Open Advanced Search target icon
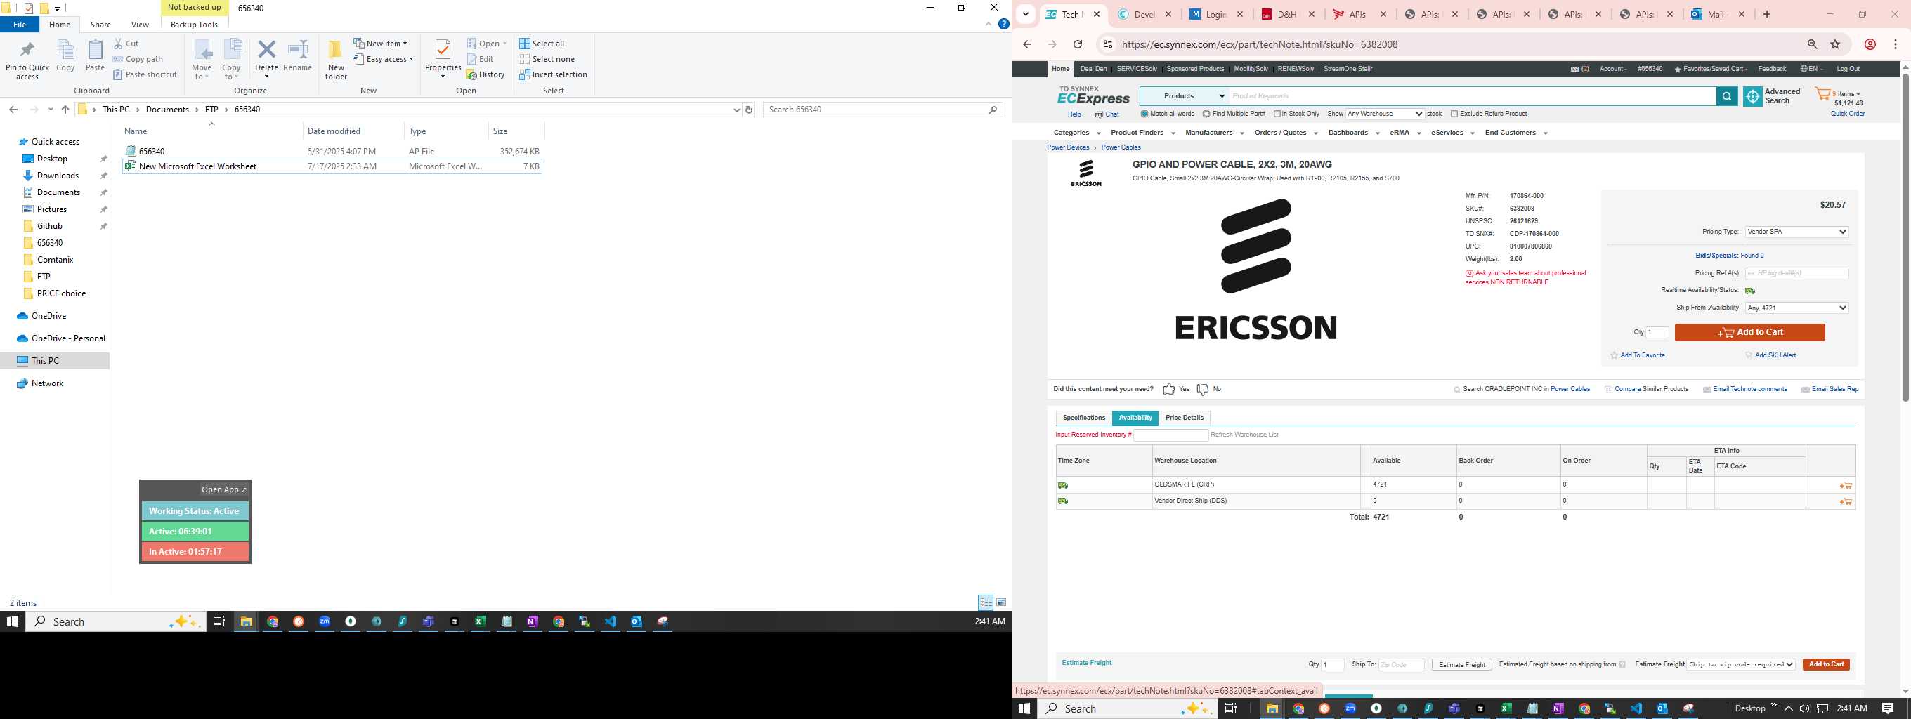1911x719 pixels. [1752, 96]
